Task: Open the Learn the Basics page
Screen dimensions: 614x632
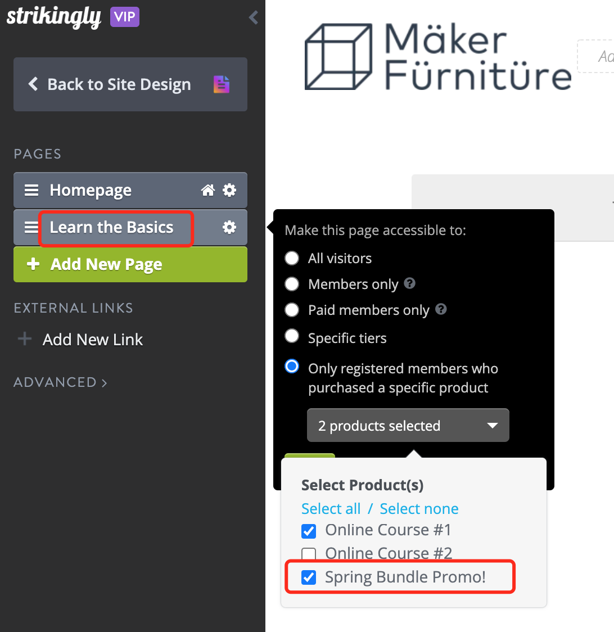Action: click(x=112, y=227)
